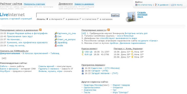This screenshot has width=187, height=94.
Task: Click the В дневник login link
Action: click(x=163, y=5)
